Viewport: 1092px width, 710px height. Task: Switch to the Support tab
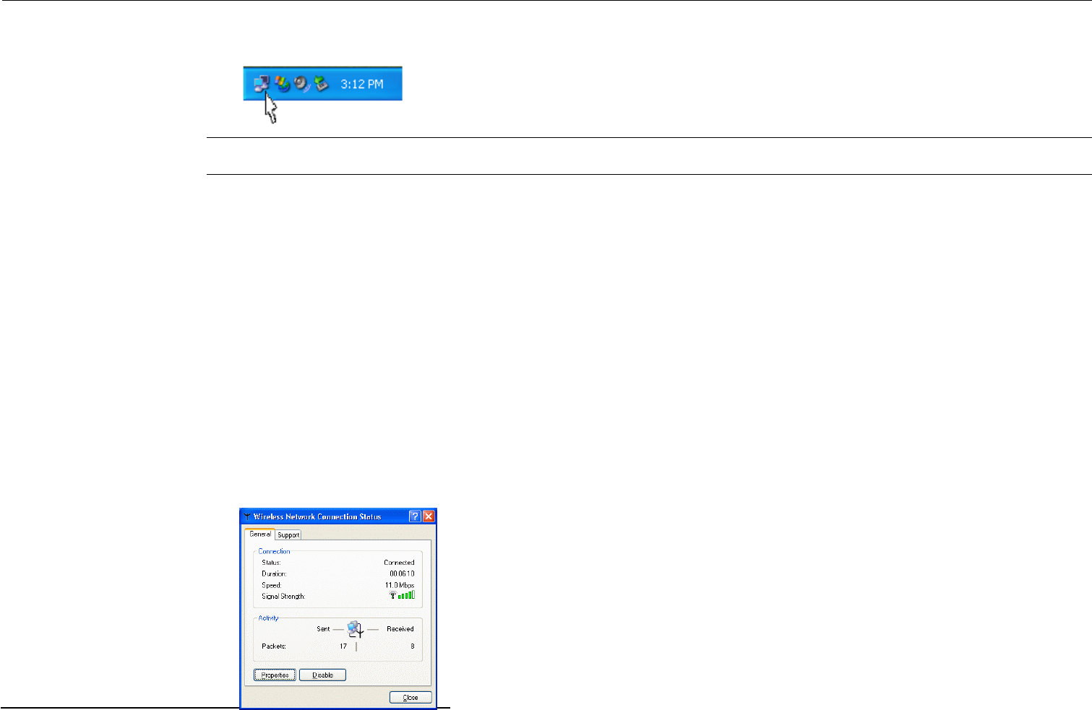(288, 535)
